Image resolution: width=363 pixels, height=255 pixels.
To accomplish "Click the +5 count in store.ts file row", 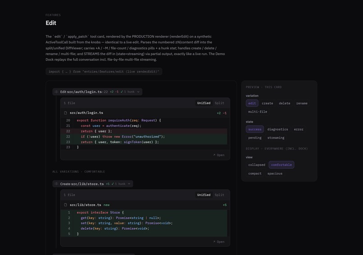I will pos(225,205).
